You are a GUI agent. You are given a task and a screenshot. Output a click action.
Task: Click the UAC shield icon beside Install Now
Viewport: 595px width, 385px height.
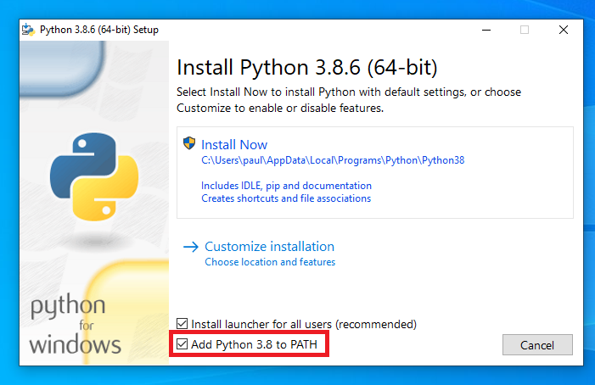coord(189,144)
